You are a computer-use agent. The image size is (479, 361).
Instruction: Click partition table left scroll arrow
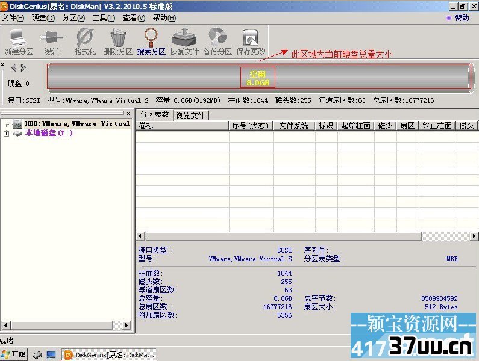pyautogui.click(x=140, y=236)
